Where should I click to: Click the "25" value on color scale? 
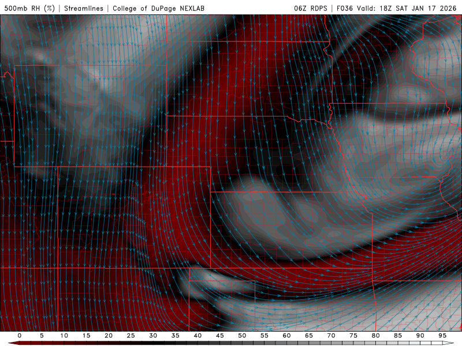tap(131, 336)
